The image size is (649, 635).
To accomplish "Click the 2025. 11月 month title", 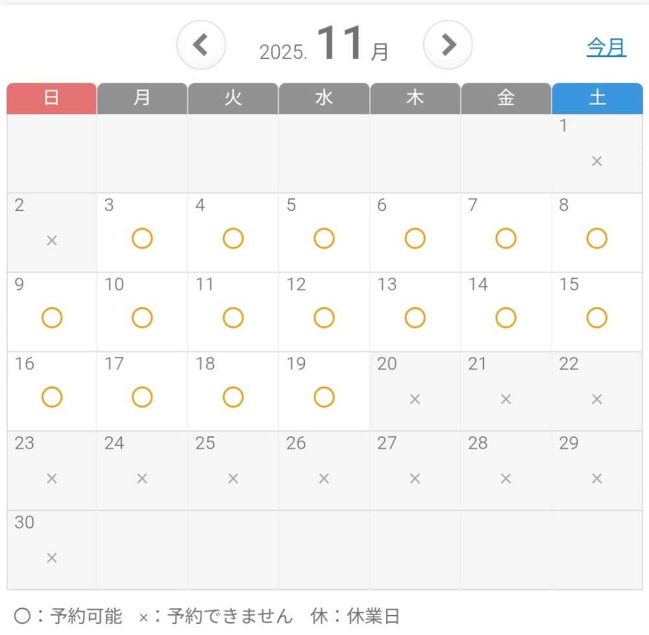I will click(324, 47).
